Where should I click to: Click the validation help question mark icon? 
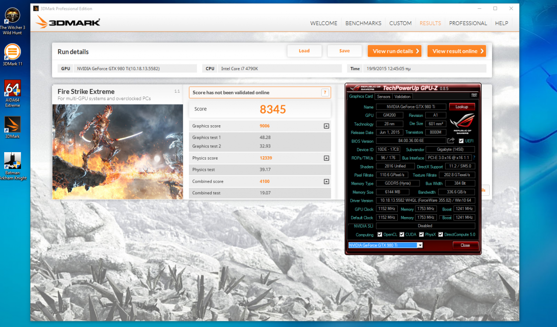pos(325,92)
